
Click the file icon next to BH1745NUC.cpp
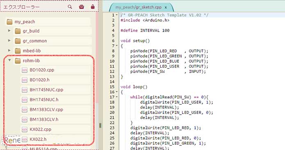click(25, 90)
